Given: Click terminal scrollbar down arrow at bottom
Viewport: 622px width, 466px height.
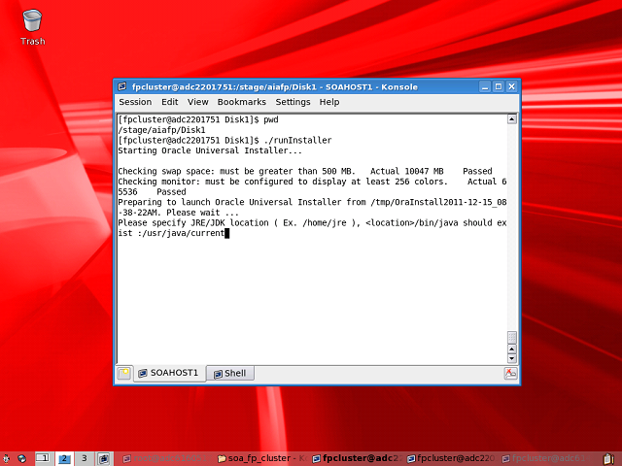Looking at the screenshot, I should (511, 357).
